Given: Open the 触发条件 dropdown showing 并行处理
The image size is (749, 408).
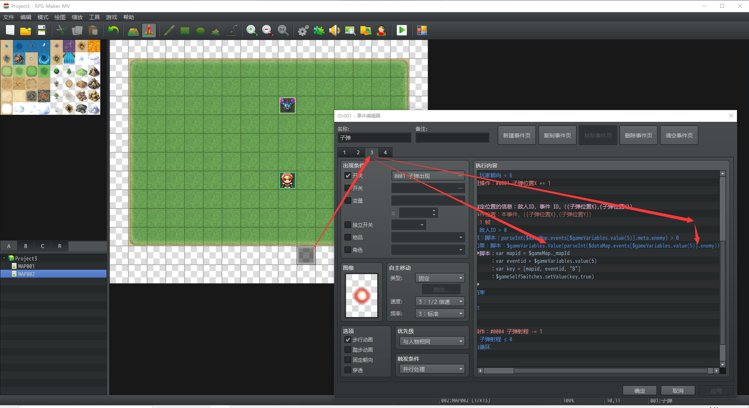Looking at the screenshot, I should (x=432, y=369).
